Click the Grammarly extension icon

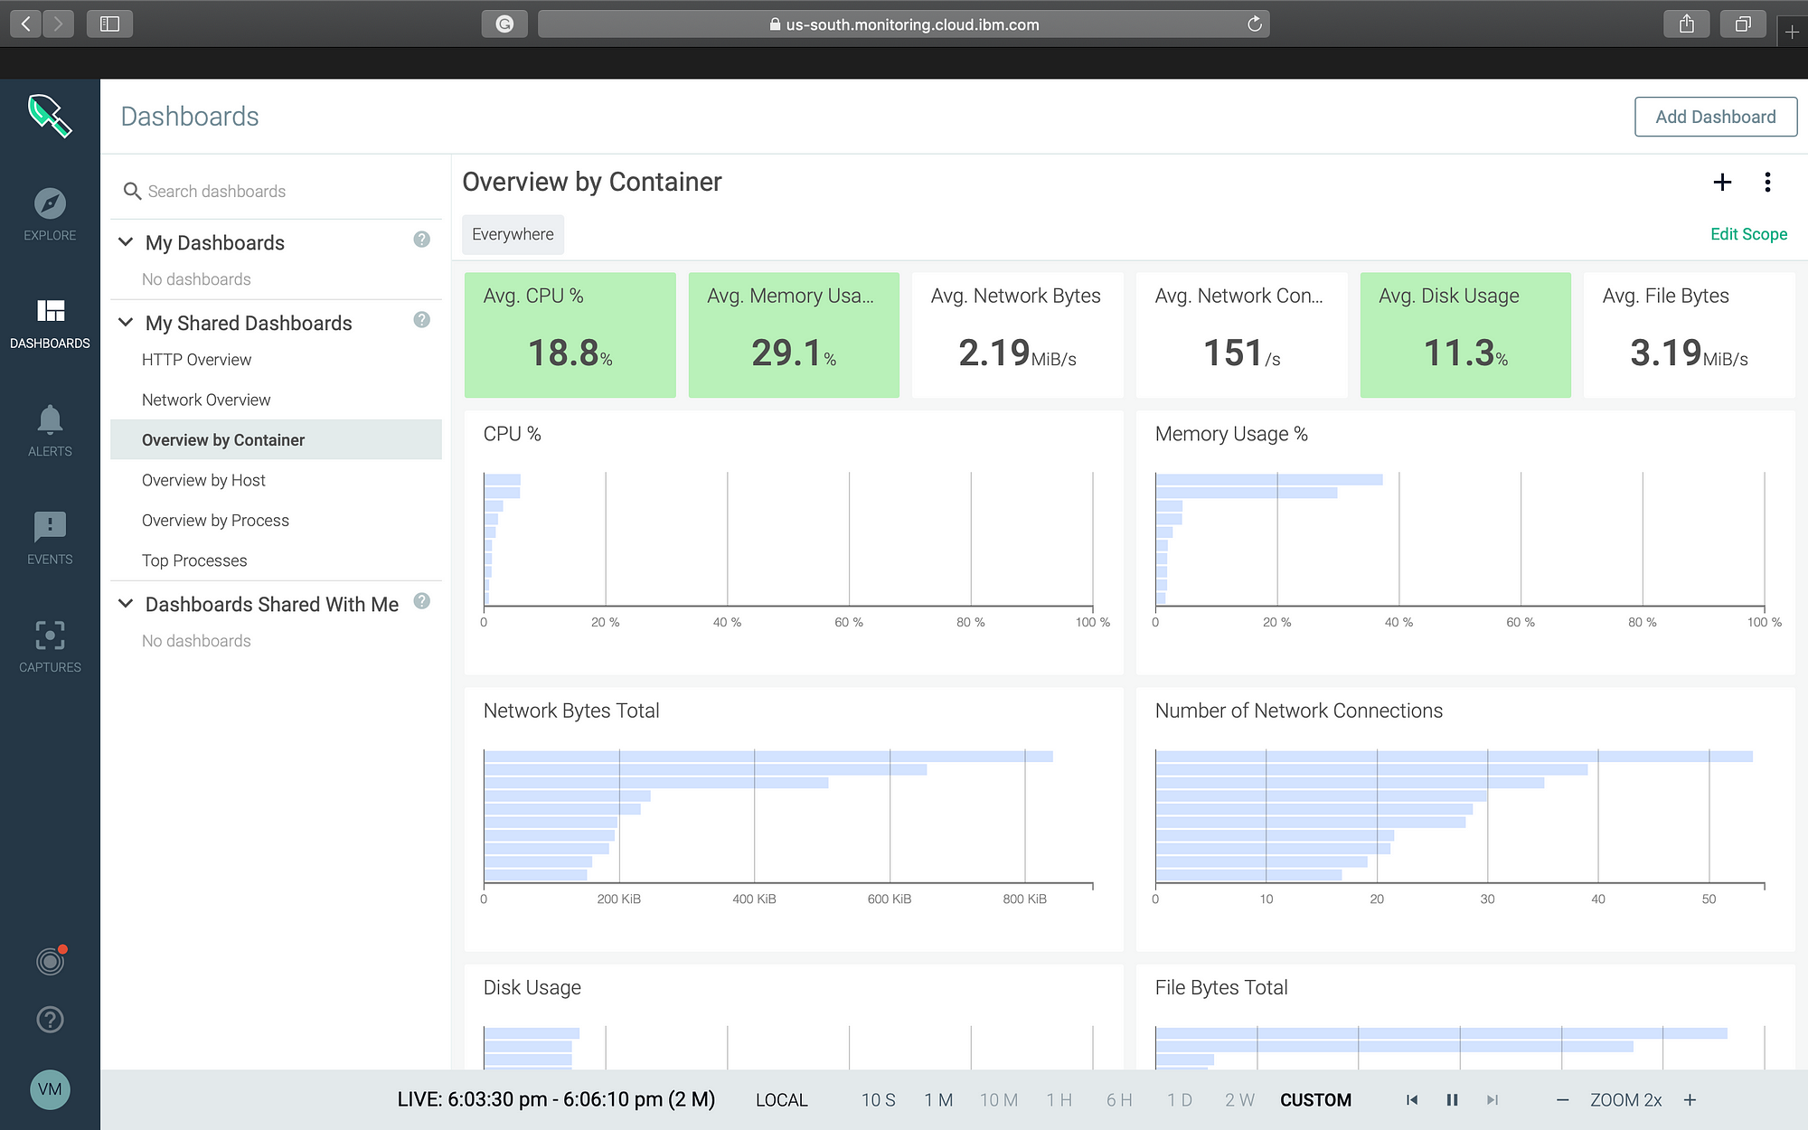[504, 24]
